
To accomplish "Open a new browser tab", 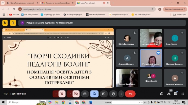I will pos(113,3).
